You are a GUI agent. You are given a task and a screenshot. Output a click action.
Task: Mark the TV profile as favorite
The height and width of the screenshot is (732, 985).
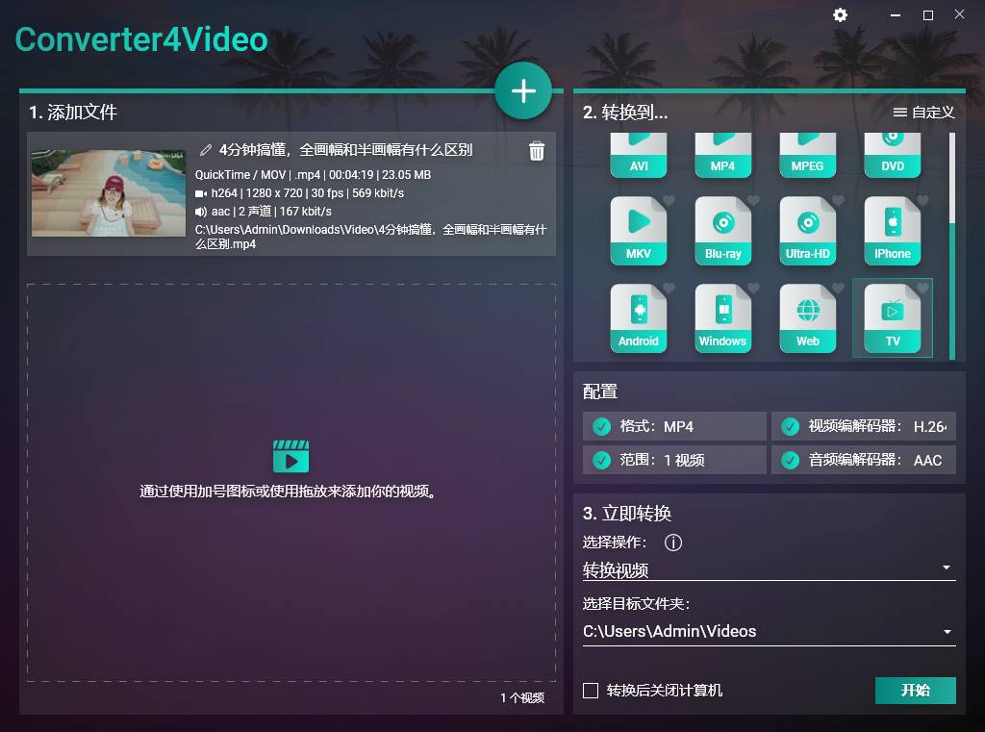pyautogui.click(x=924, y=288)
